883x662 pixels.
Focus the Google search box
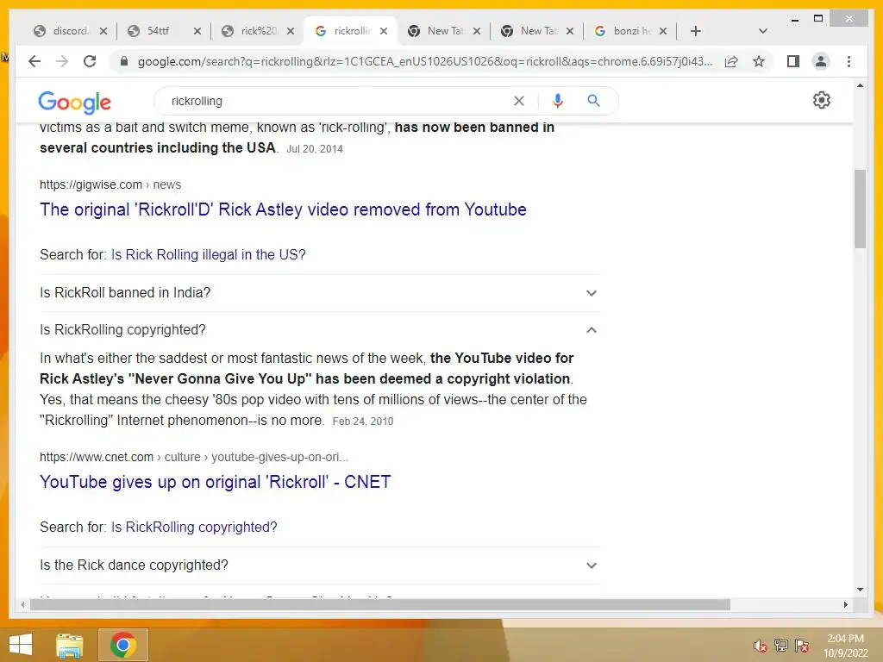338,101
